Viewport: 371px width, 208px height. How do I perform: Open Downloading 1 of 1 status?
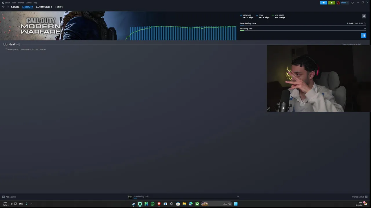tap(141, 196)
